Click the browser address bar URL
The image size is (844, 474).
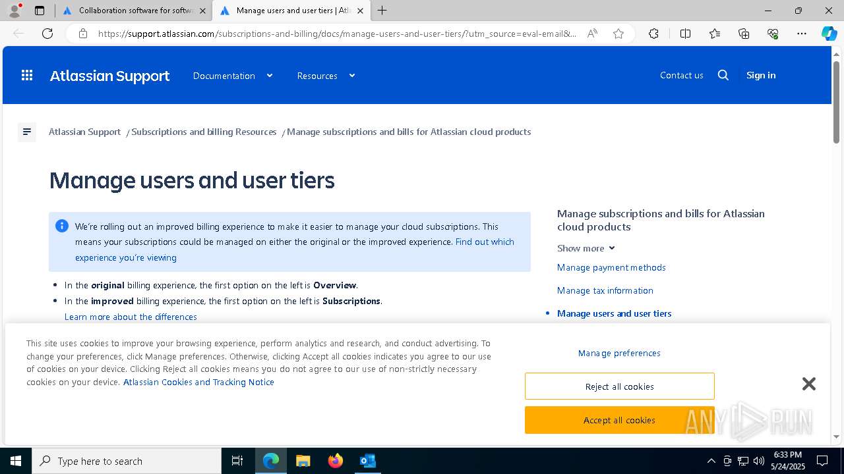point(336,34)
